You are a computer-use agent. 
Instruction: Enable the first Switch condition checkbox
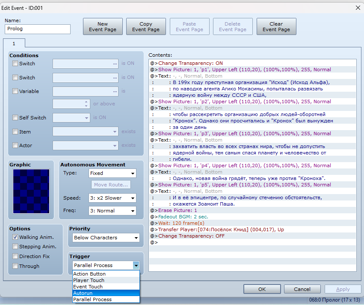15,64
